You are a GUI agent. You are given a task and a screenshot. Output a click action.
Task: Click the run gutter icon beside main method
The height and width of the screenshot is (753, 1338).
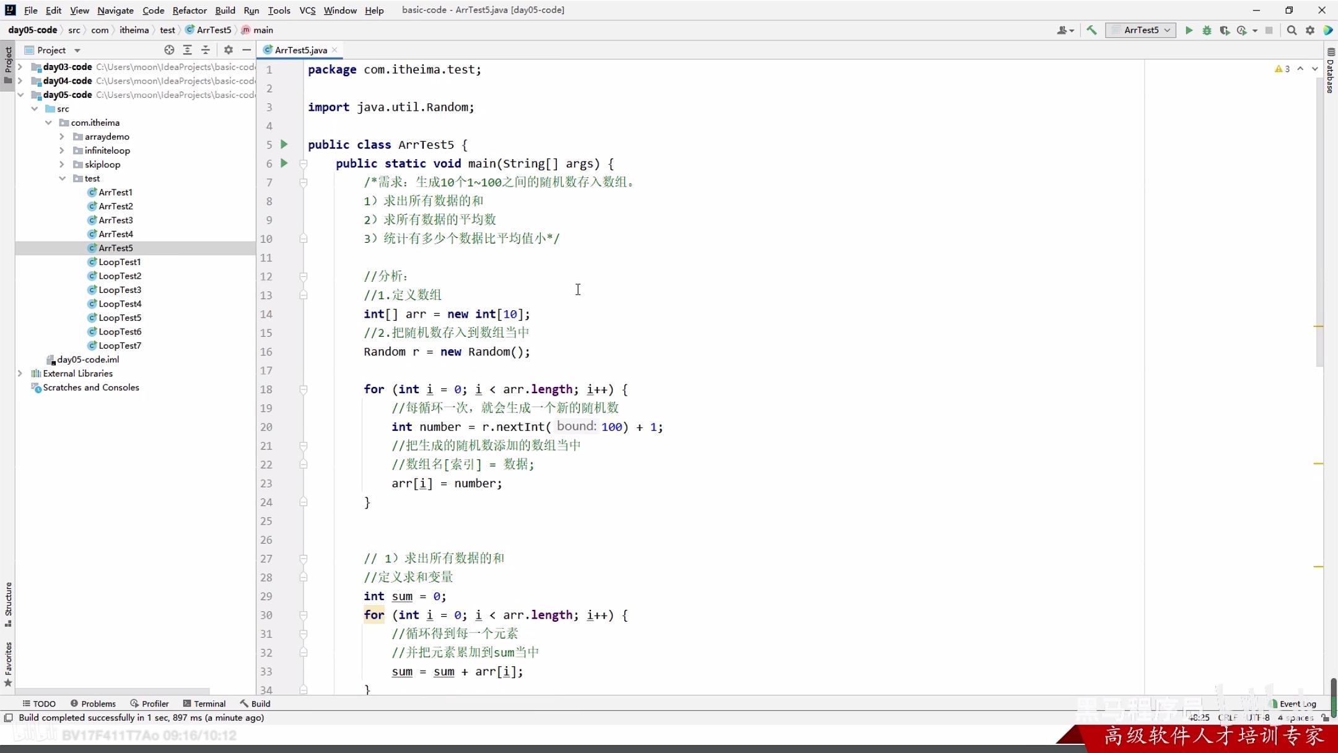coord(284,163)
